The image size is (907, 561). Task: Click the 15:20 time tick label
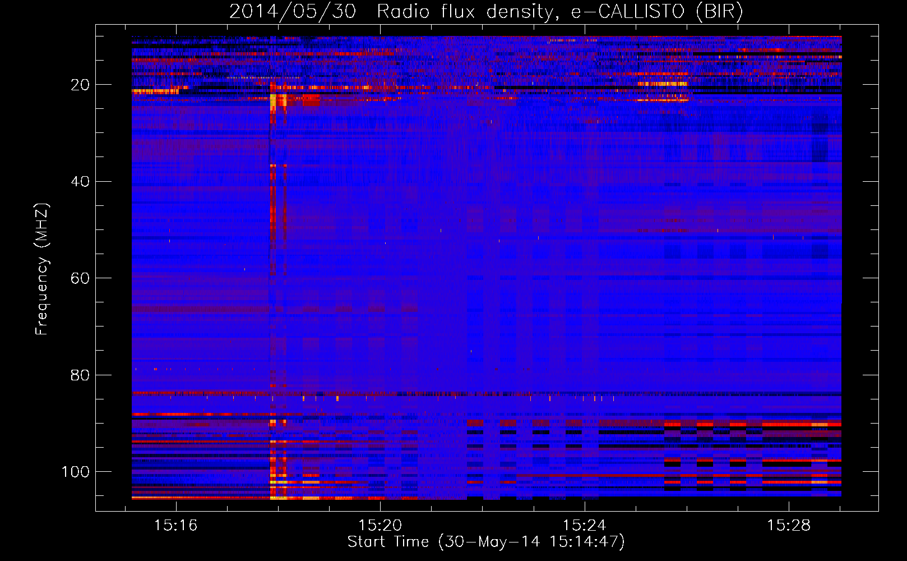[x=380, y=526]
